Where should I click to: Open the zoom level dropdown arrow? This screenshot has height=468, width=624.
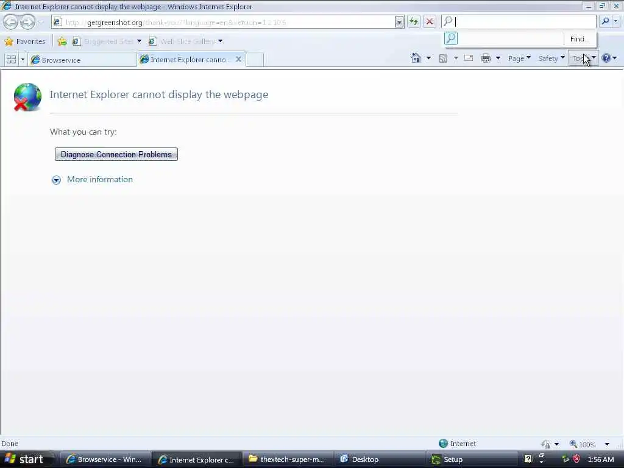click(607, 444)
